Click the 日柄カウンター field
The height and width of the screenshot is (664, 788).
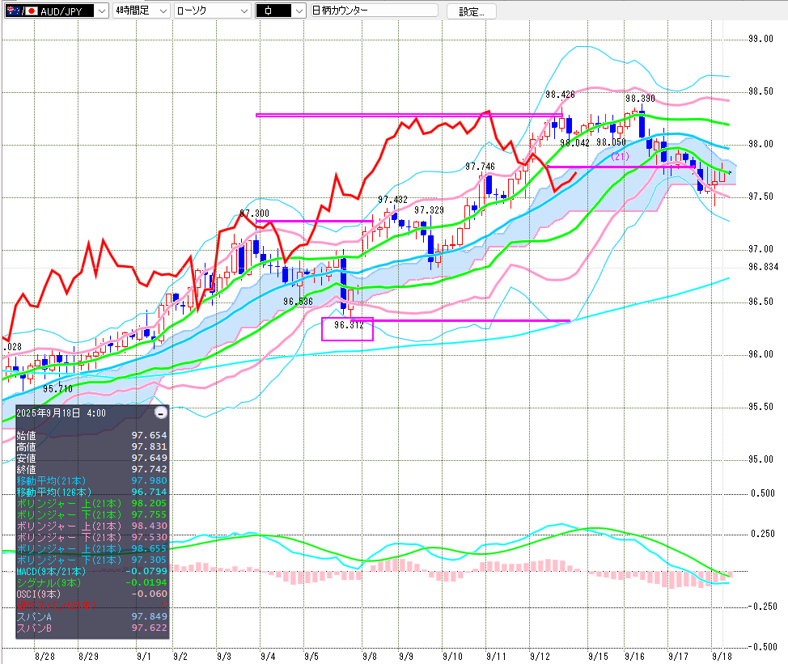(x=374, y=11)
